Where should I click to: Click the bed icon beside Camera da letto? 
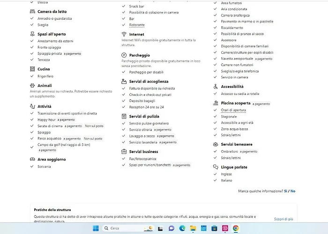pyautogui.click(x=32, y=11)
